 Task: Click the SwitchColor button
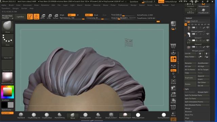[x=7, y=110]
